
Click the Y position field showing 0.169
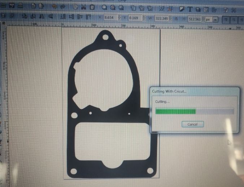[x=136, y=18]
